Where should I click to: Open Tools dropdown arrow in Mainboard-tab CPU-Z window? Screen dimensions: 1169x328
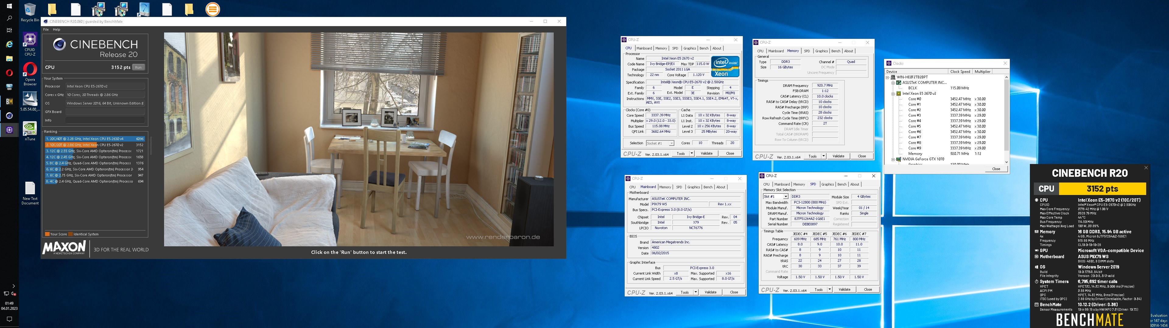696,292
